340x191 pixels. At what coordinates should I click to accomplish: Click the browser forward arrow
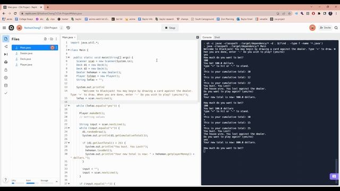10,13
